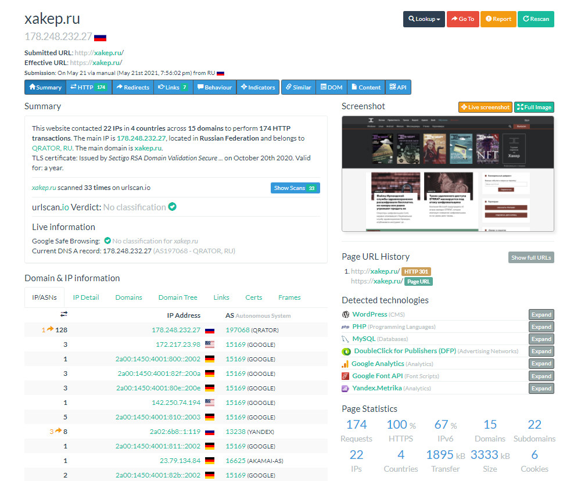Expand the Google Analytics entry
This screenshot has width=581, height=481.
pyautogui.click(x=541, y=364)
